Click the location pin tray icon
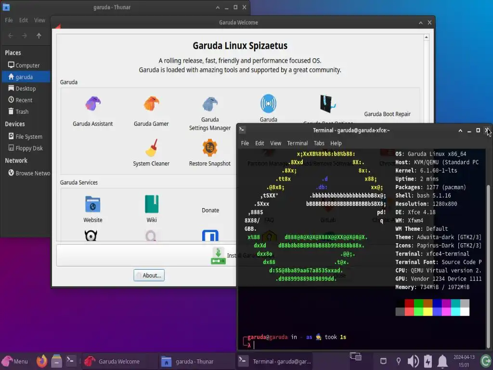This screenshot has height=370, width=493. [398, 361]
